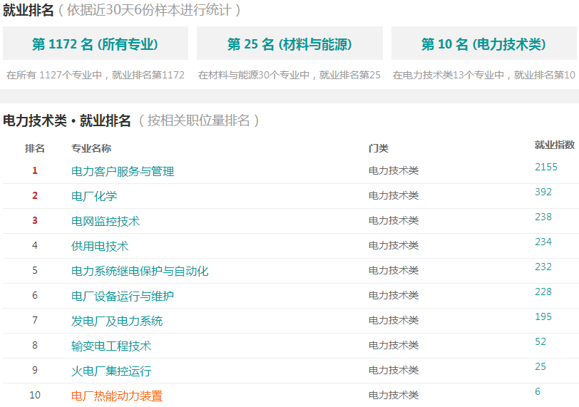
Task: Click the text 在材料与能源30个专业中，就业排名第25
Action: point(289,75)
